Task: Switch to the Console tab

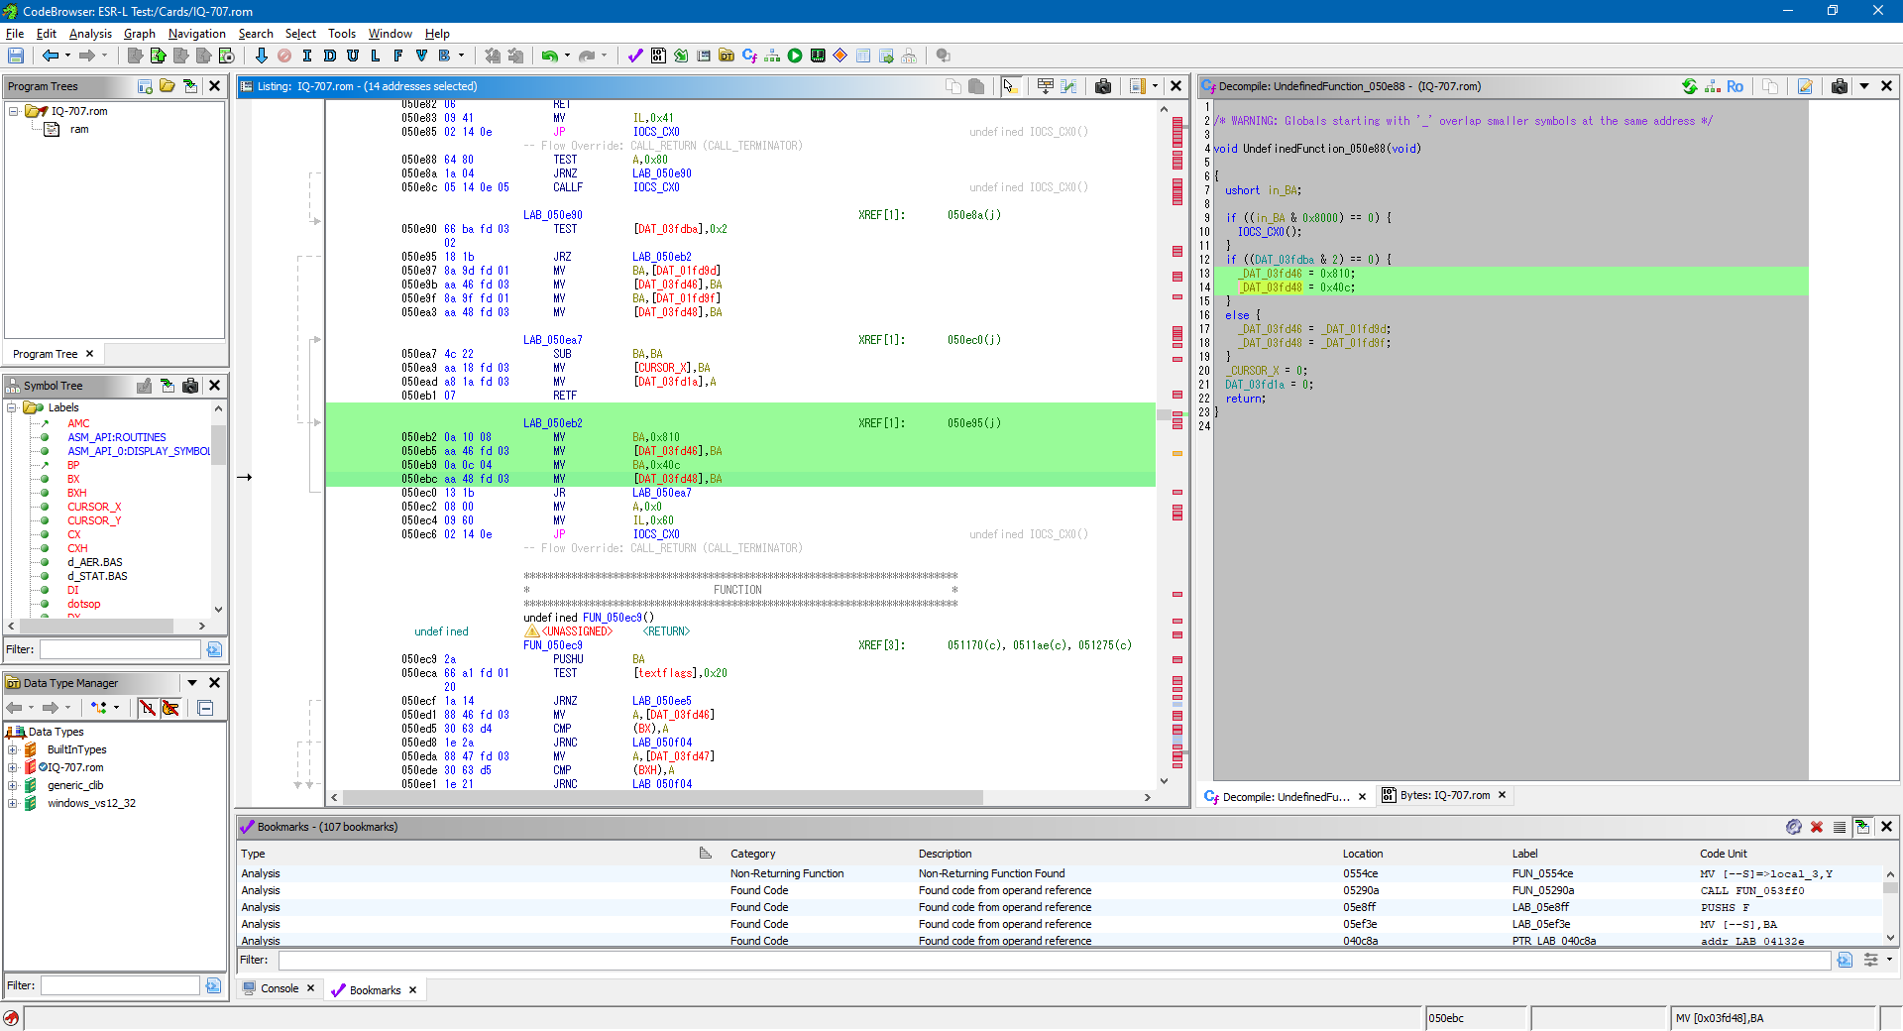Action: tap(279, 988)
